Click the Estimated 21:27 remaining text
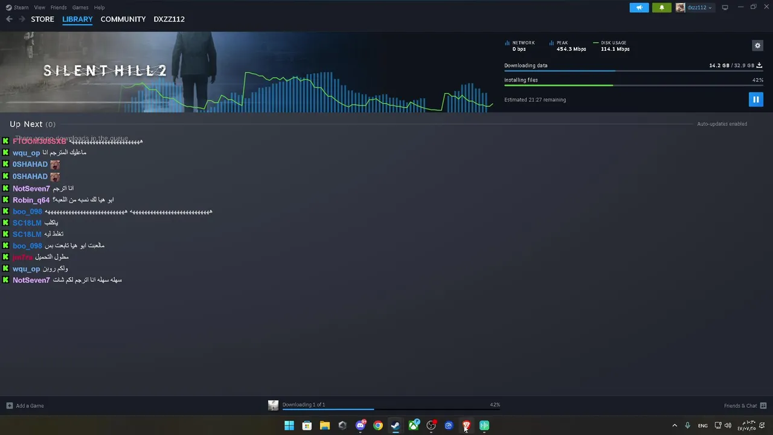Screen dimensions: 773x435 click(535, 100)
